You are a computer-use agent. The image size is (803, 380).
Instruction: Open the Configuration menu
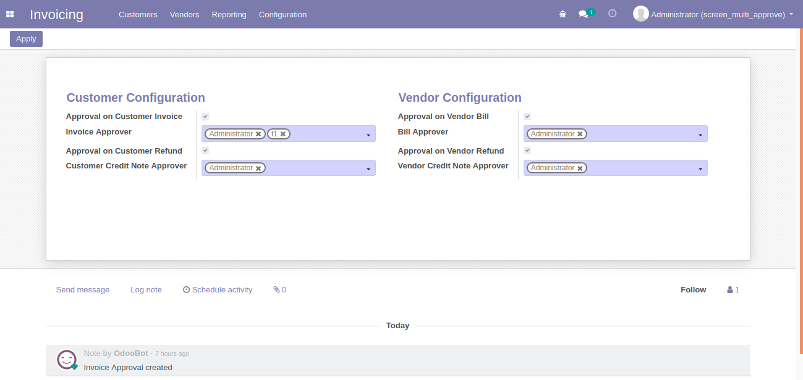pos(283,14)
